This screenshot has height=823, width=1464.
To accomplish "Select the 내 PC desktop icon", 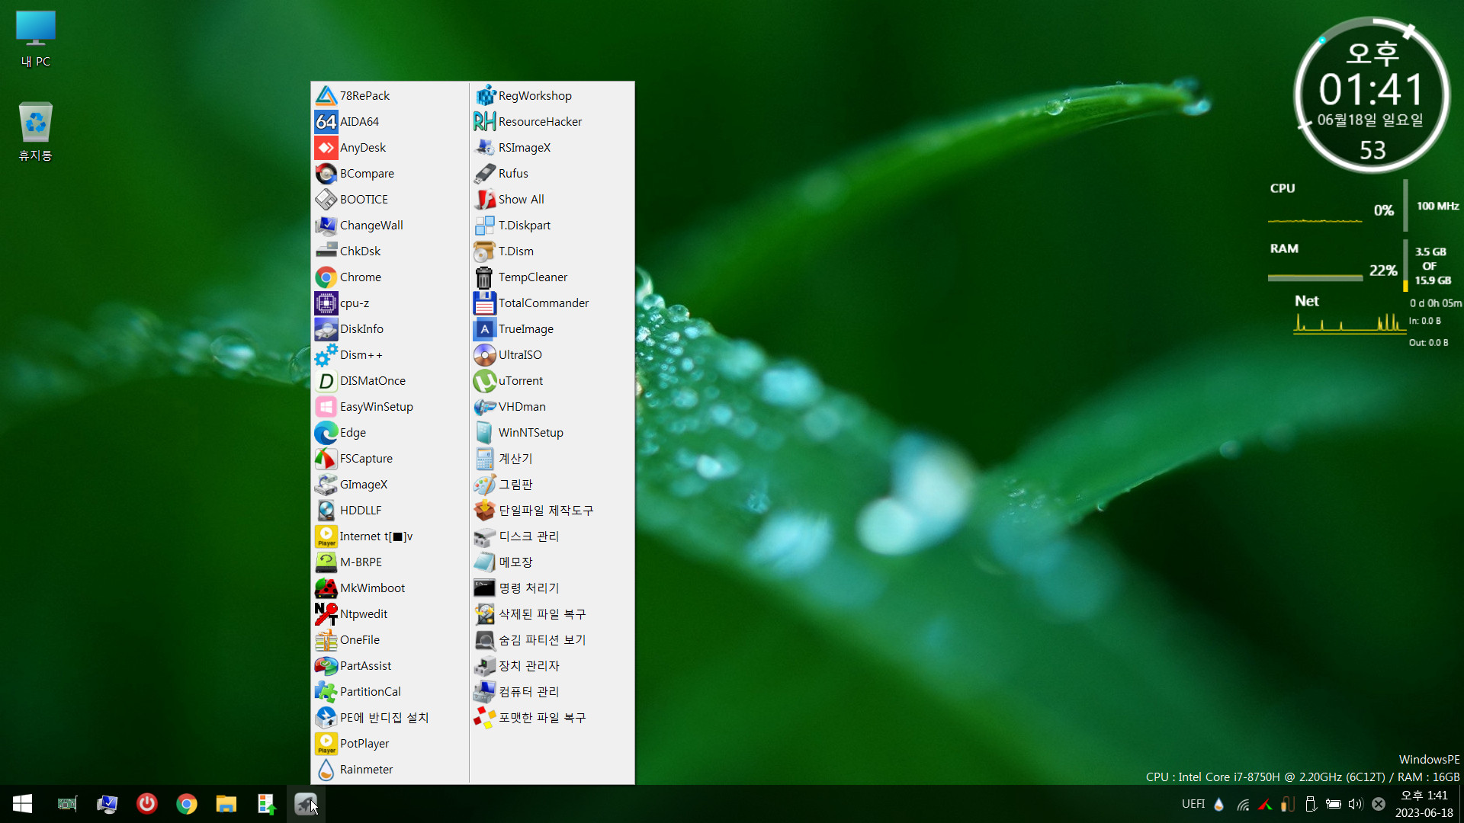I will coord(35,39).
